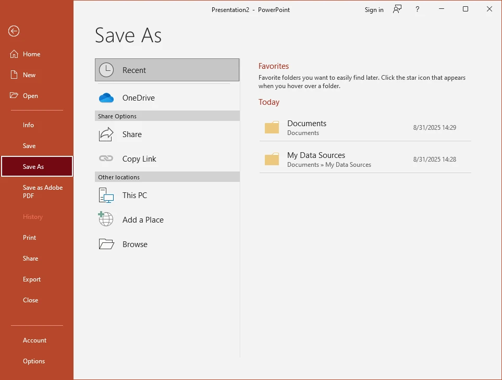Click the Share icon under Share Options
The image size is (502, 380).
click(x=105, y=134)
